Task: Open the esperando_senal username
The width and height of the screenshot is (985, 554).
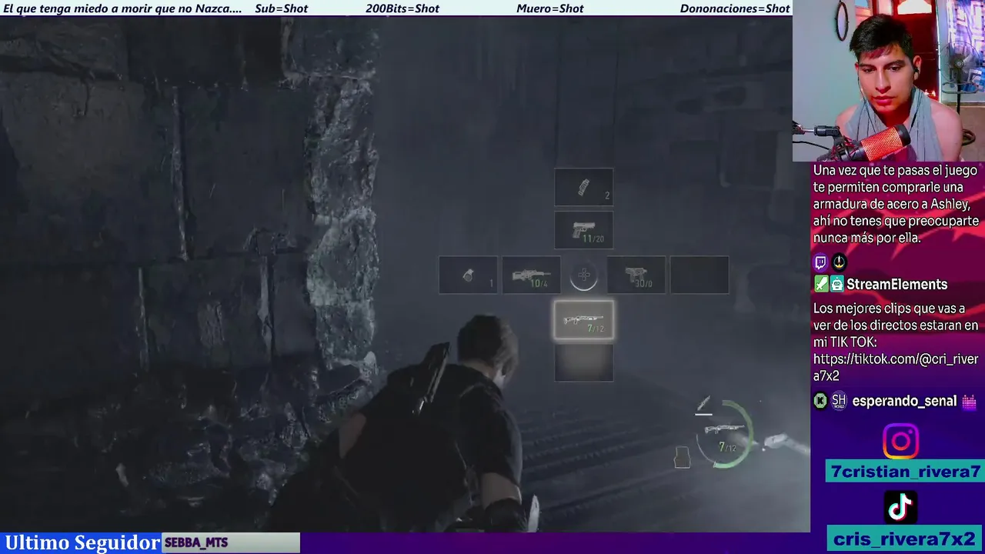Action: tap(904, 401)
